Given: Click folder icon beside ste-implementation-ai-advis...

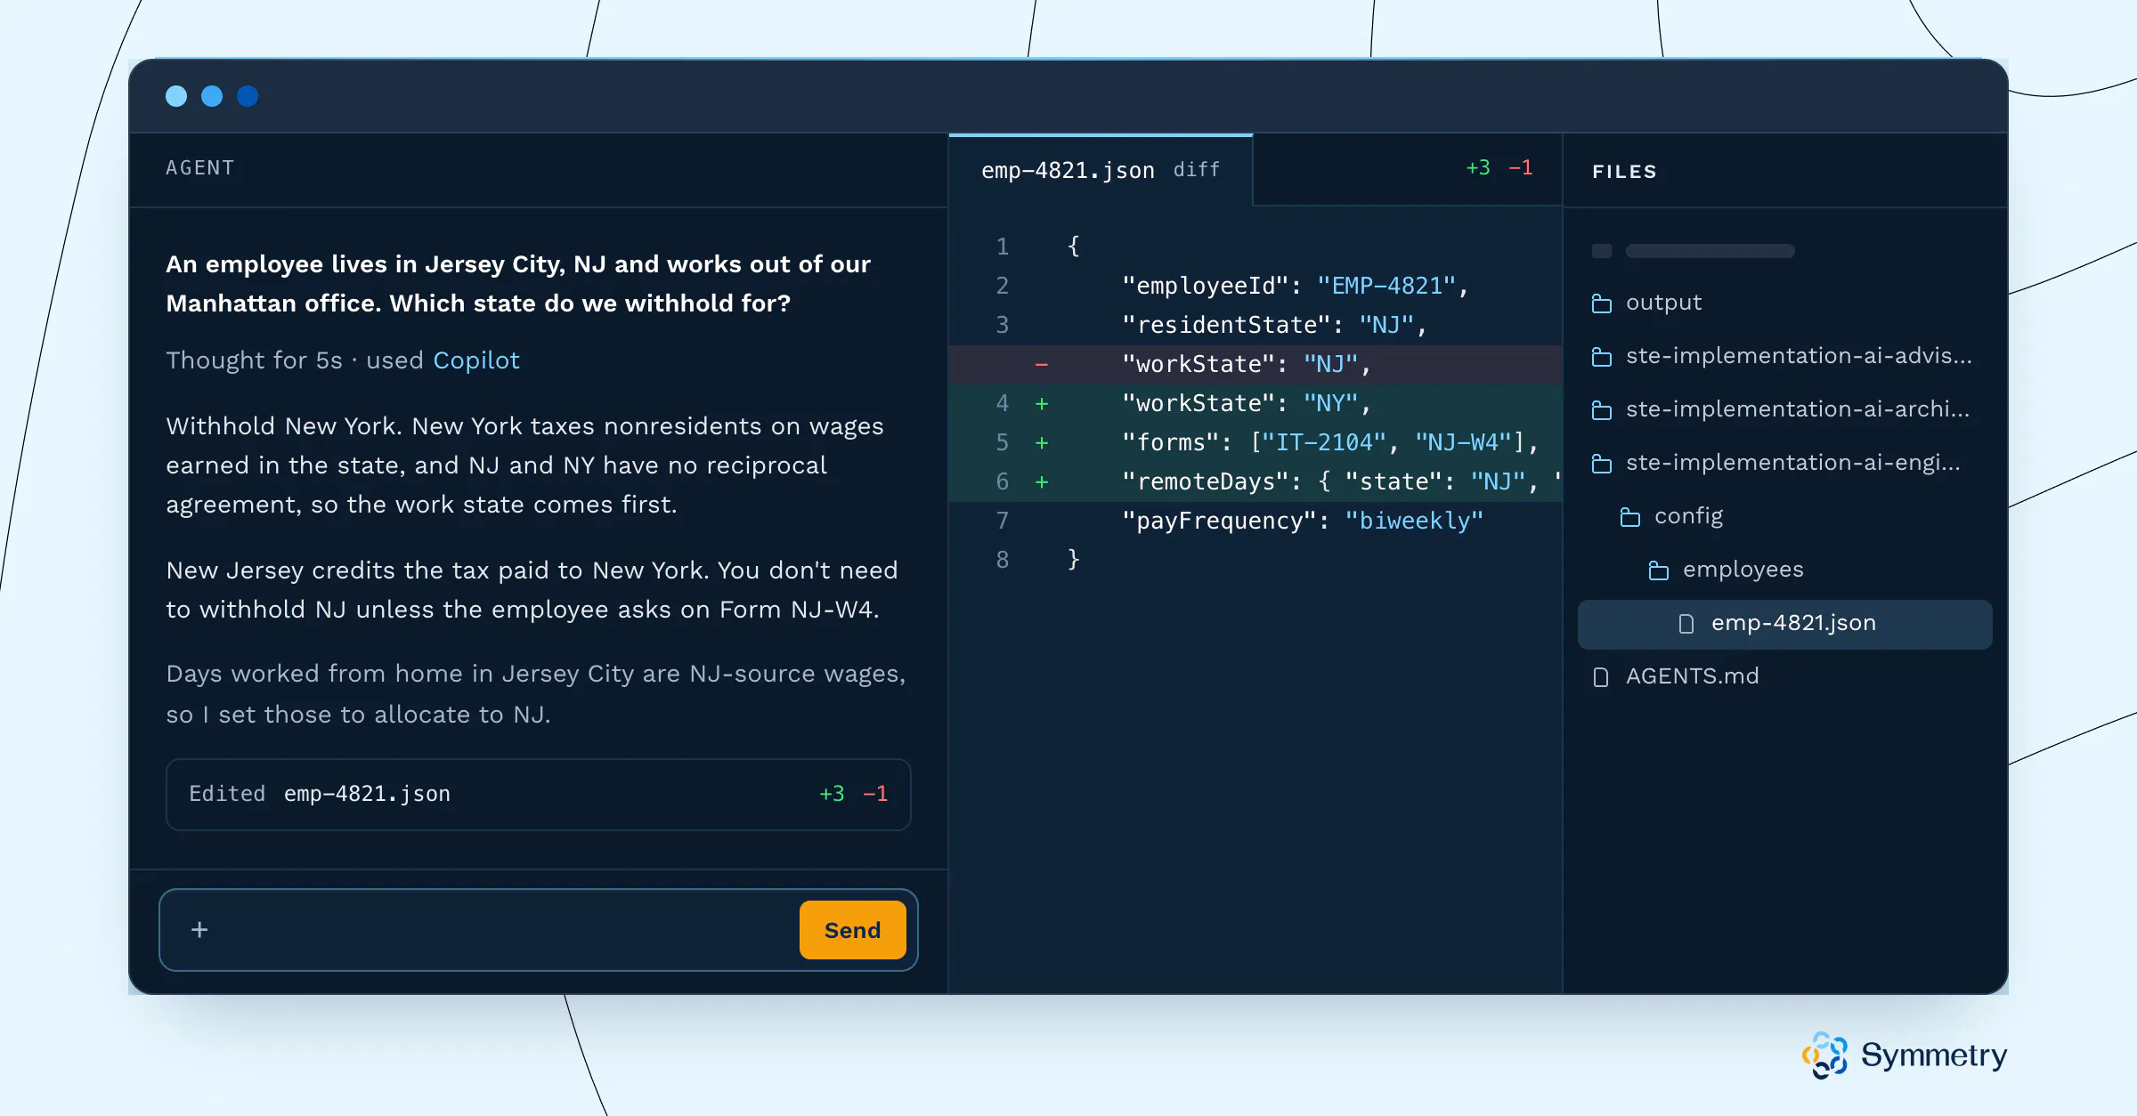Looking at the screenshot, I should point(1602,357).
